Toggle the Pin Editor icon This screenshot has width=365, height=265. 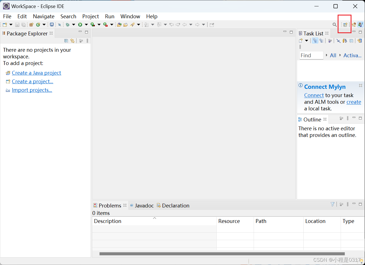(x=212, y=25)
